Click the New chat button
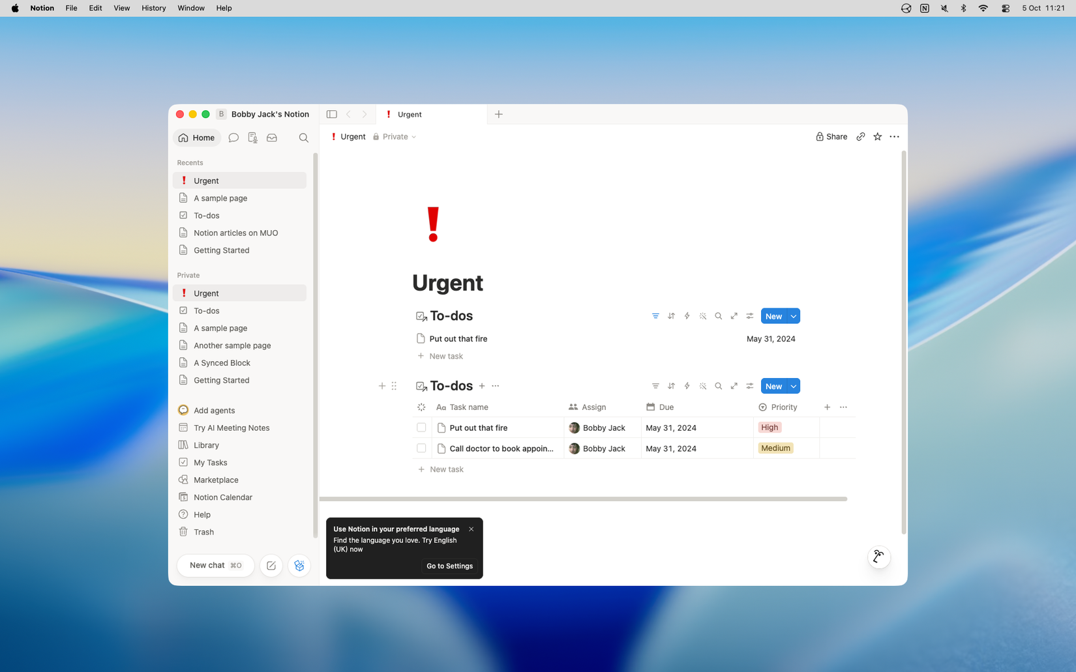Screen dimensions: 1076x672 coord(215,565)
